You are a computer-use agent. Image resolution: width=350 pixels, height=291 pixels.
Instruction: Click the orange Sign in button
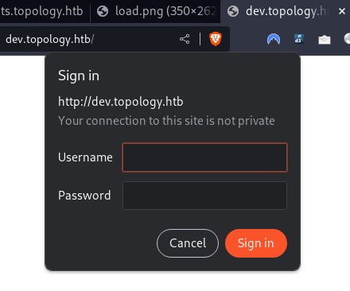click(x=256, y=243)
